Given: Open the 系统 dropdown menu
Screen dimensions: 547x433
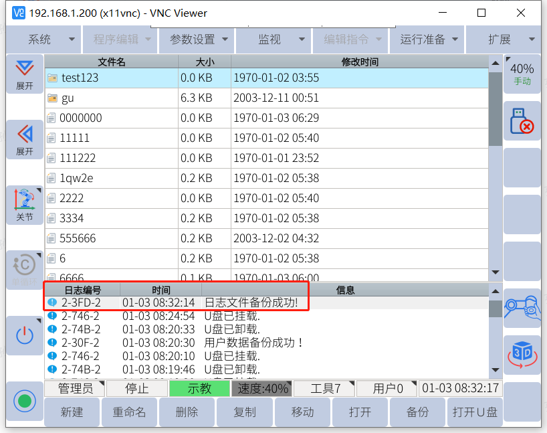Looking at the screenshot, I should [x=51, y=39].
